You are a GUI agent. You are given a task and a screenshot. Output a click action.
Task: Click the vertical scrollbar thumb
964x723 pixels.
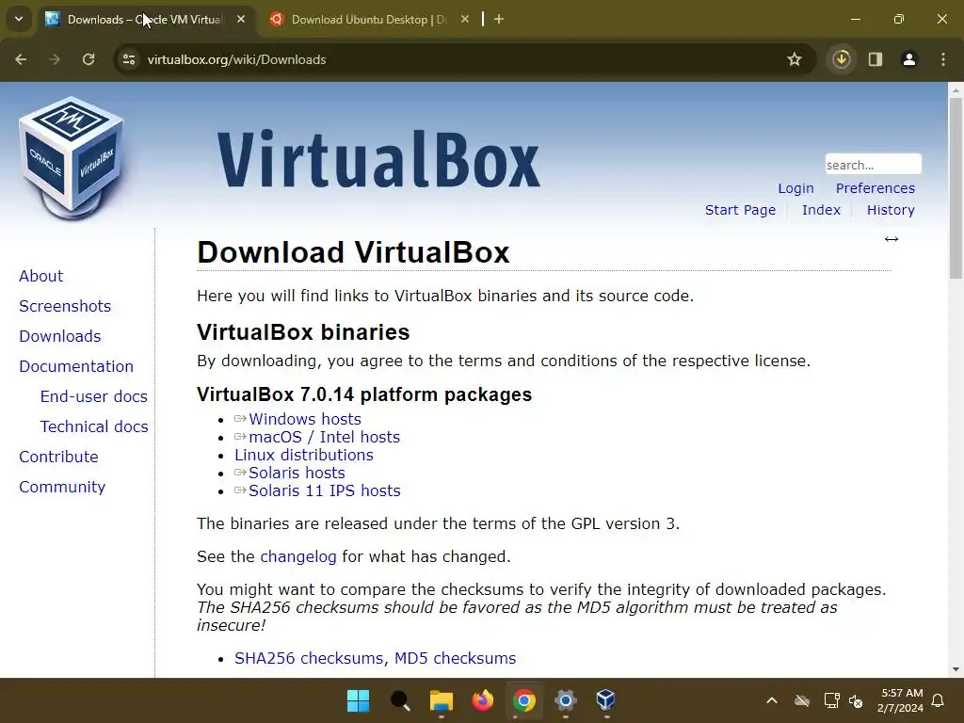pos(956,187)
